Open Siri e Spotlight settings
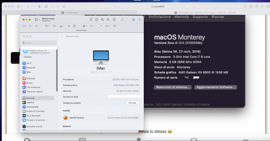This screenshot has width=270, height=141. (x=31, y=116)
